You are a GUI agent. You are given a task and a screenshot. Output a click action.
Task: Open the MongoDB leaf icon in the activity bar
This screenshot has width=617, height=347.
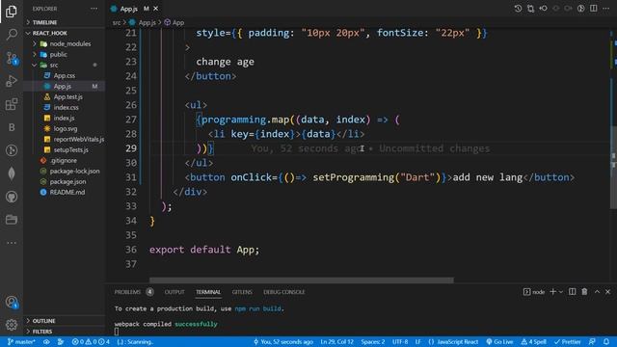coord(12,173)
